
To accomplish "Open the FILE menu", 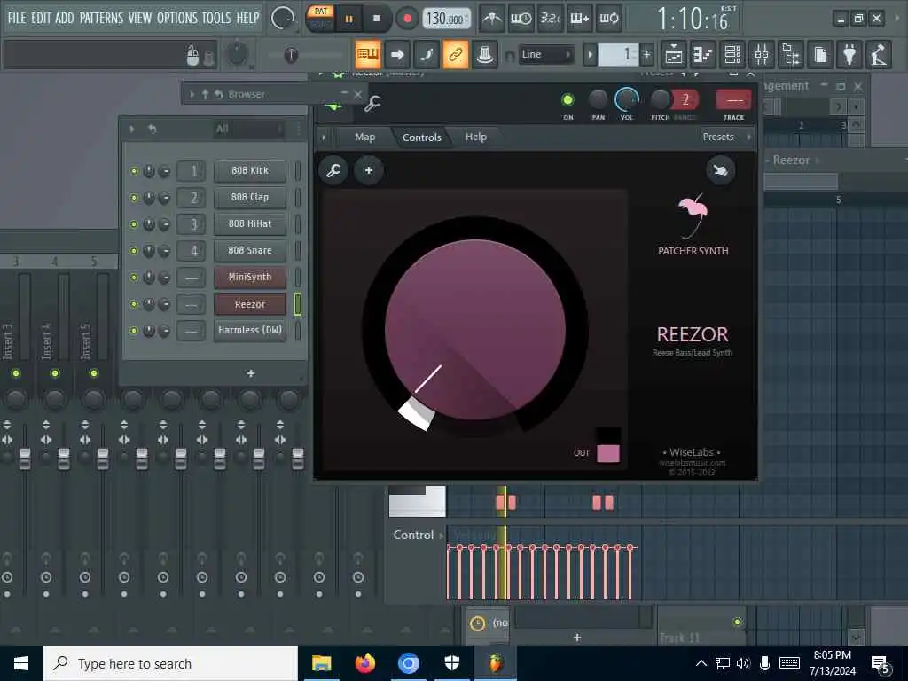I will point(16,18).
